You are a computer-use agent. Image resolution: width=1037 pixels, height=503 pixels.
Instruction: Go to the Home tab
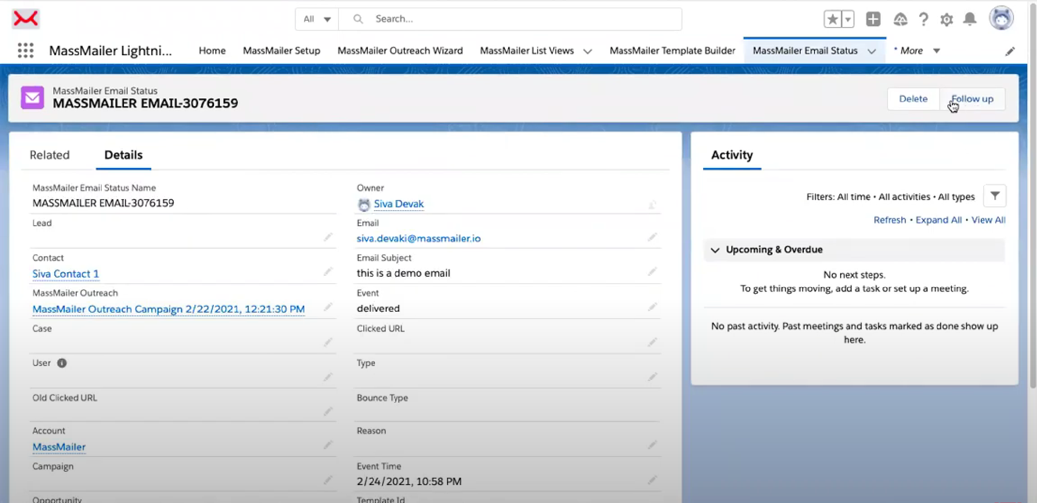coord(212,51)
